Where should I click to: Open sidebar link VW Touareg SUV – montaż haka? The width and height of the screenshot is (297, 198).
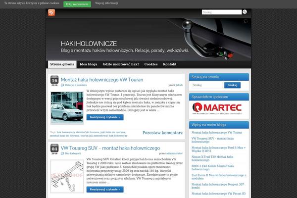[x=212, y=140]
